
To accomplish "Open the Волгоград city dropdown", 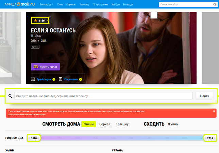I will click(x=46, y=5).
